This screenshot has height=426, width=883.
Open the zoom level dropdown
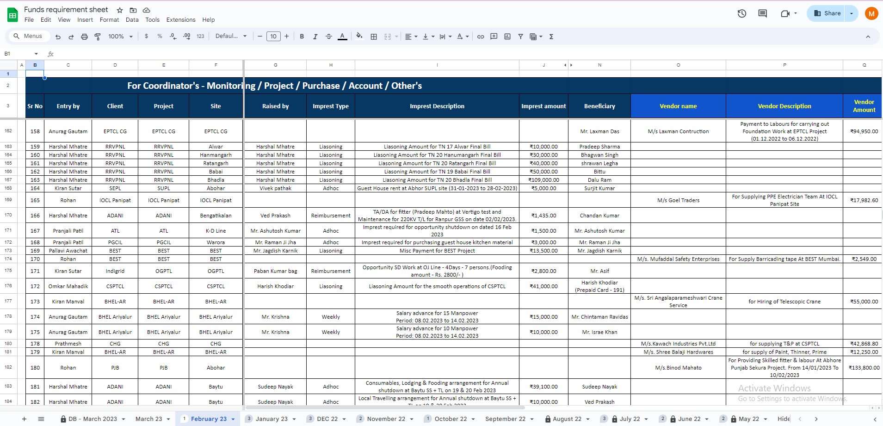point(120,37)
